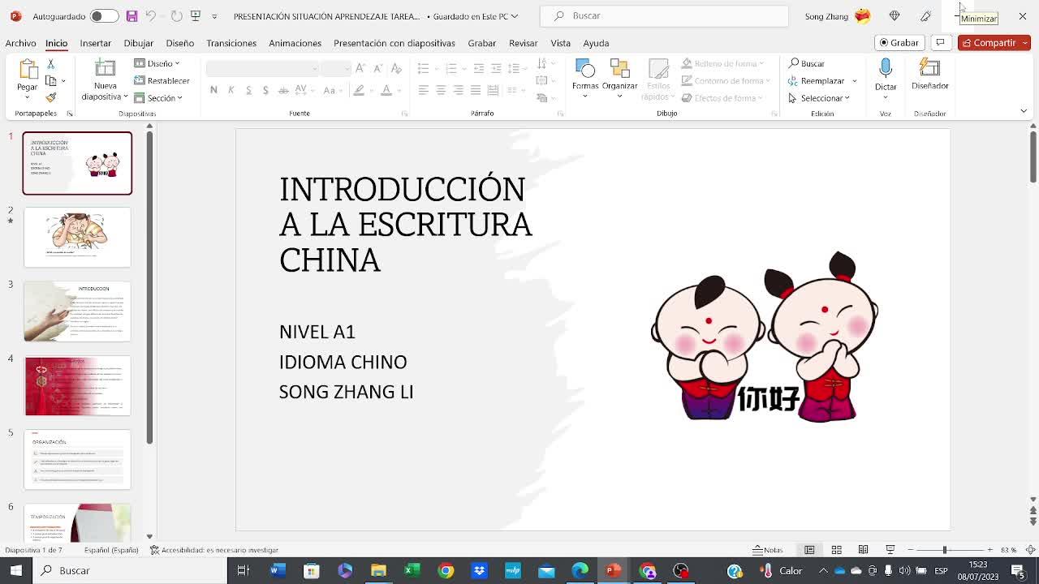Click the Save icon in title bar
Image resolution: width=1039 pixels, height=584 pixels.
click(x=131, y=16)
